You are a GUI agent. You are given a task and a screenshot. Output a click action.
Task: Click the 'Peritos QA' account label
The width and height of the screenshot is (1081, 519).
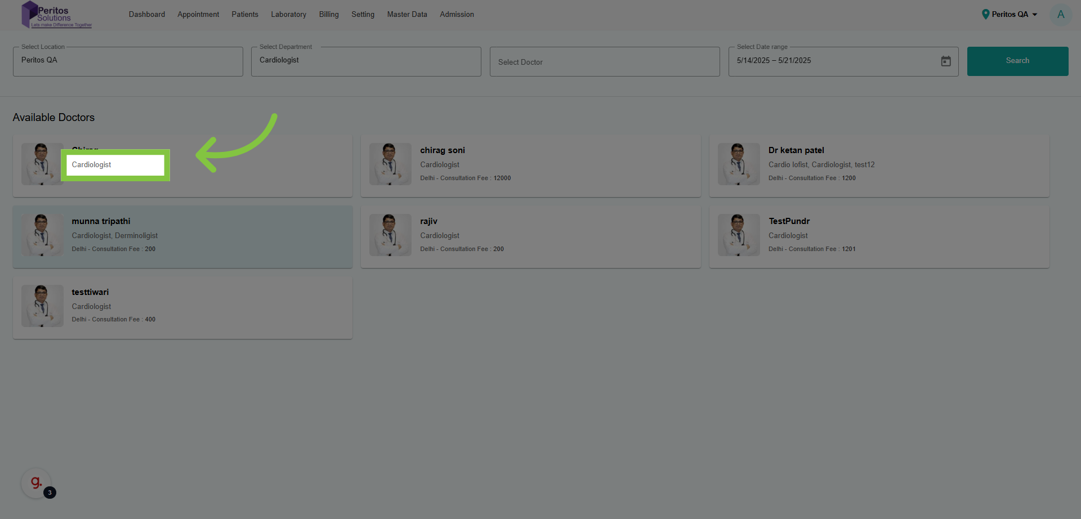1010,15
